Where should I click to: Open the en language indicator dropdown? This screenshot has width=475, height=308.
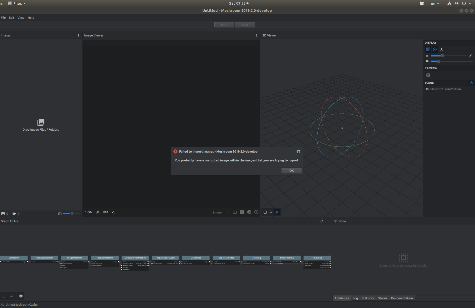[x=435, y=4]
